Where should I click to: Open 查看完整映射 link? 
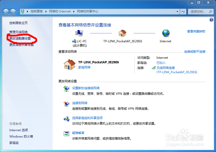196,31
